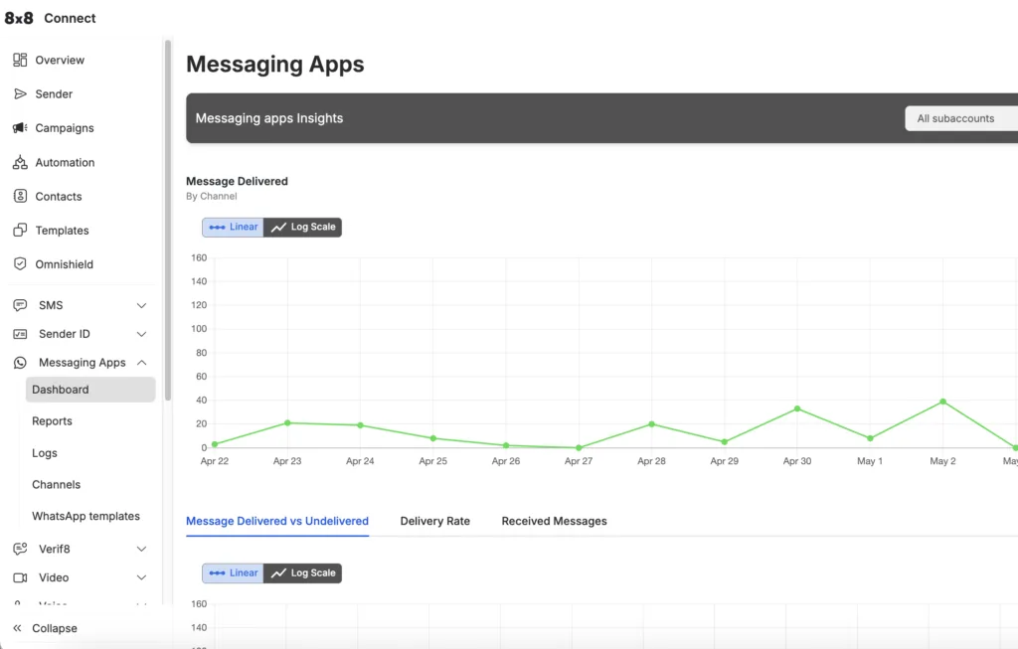
Task: Switch to Message Delivered vs Undelivered tab
Action: coord(277,521)
